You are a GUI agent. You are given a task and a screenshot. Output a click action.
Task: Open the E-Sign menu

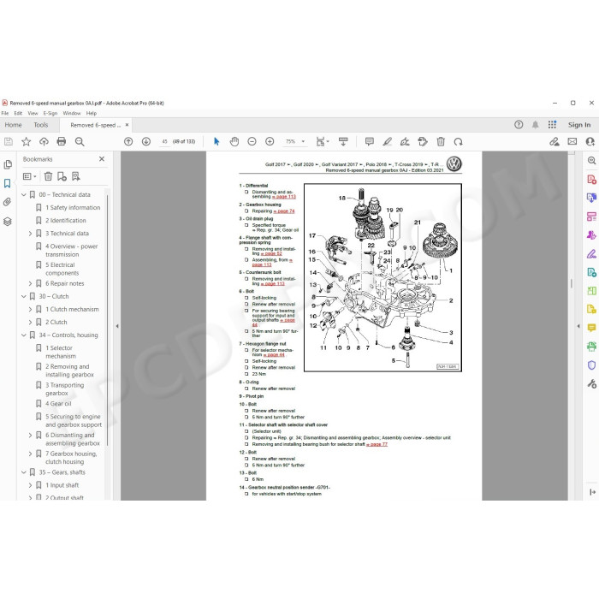(x=50, y=114)
